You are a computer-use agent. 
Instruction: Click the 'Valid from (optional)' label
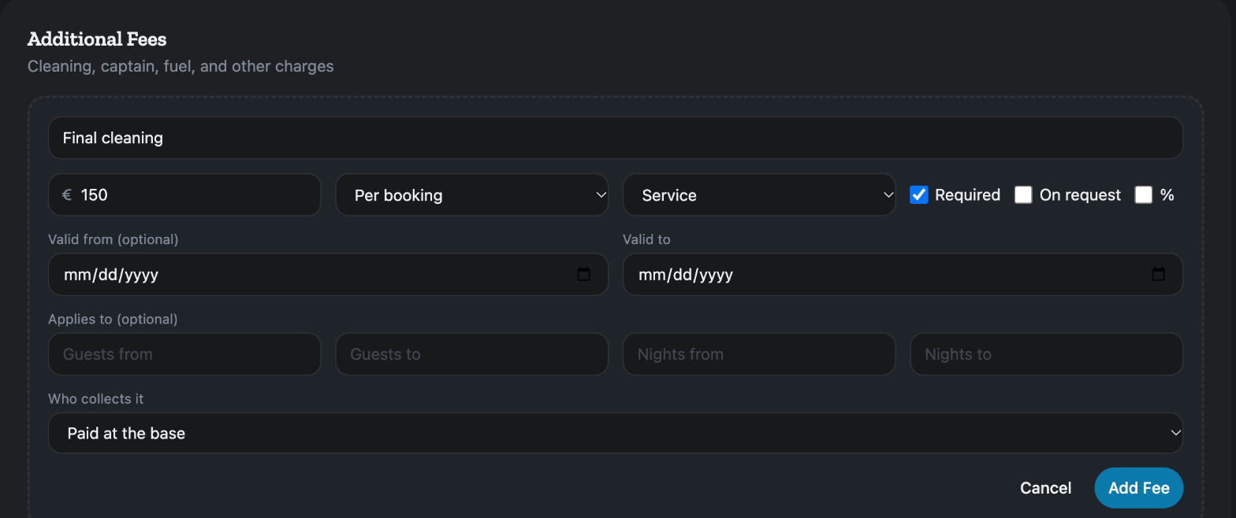coord(113,239)
